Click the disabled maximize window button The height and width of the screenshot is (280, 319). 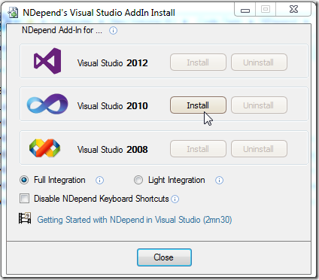[x=266, y=10]
